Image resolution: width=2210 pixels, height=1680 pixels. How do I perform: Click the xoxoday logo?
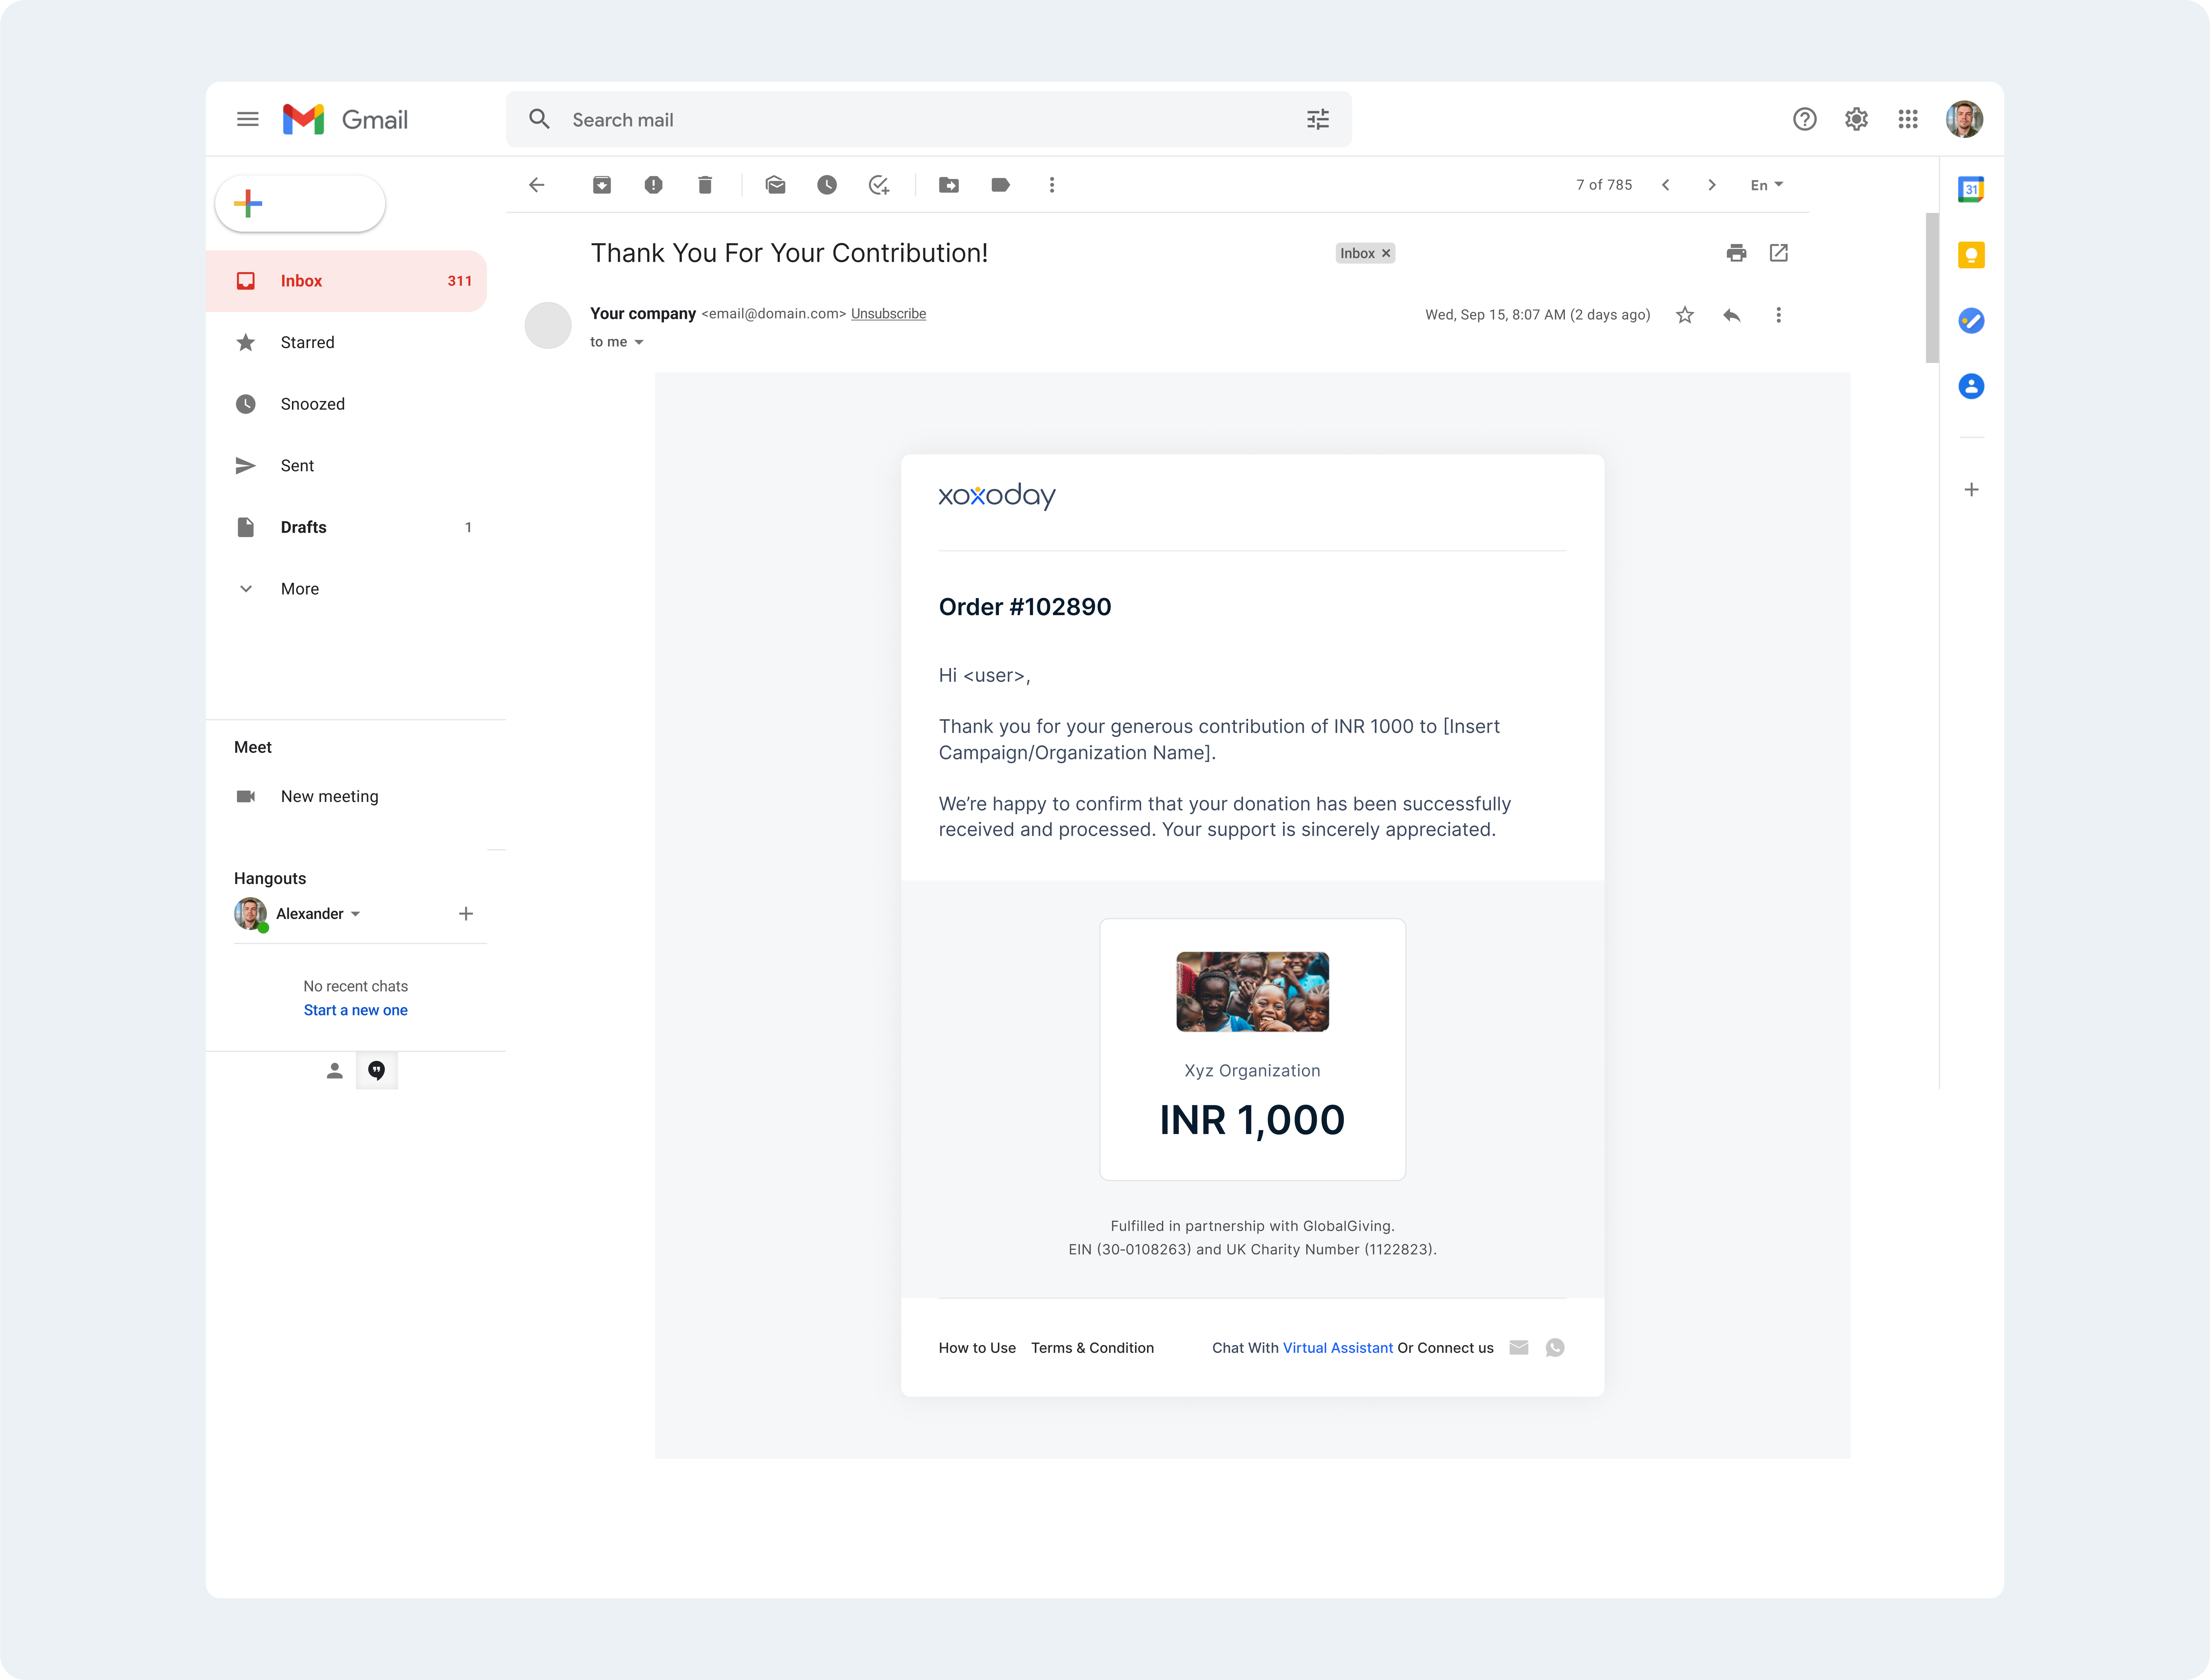[x=997, y=496]
